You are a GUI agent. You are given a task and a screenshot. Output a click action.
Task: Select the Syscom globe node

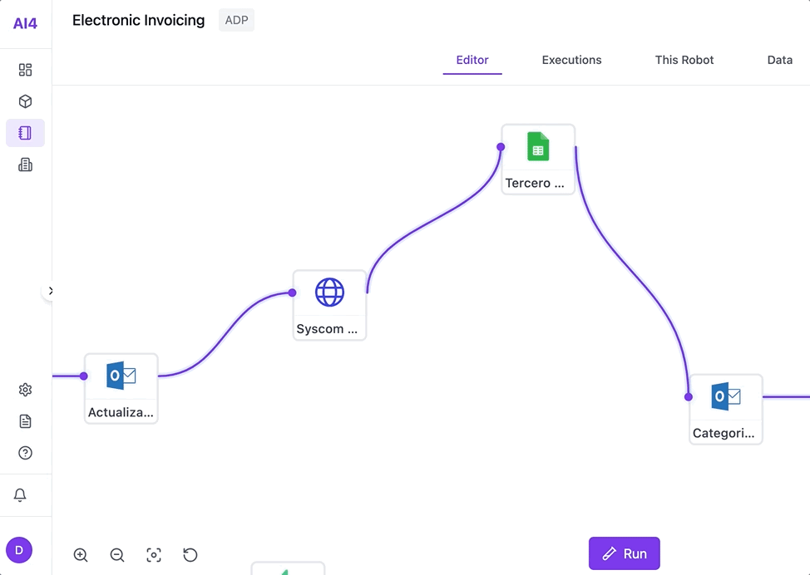329,305
